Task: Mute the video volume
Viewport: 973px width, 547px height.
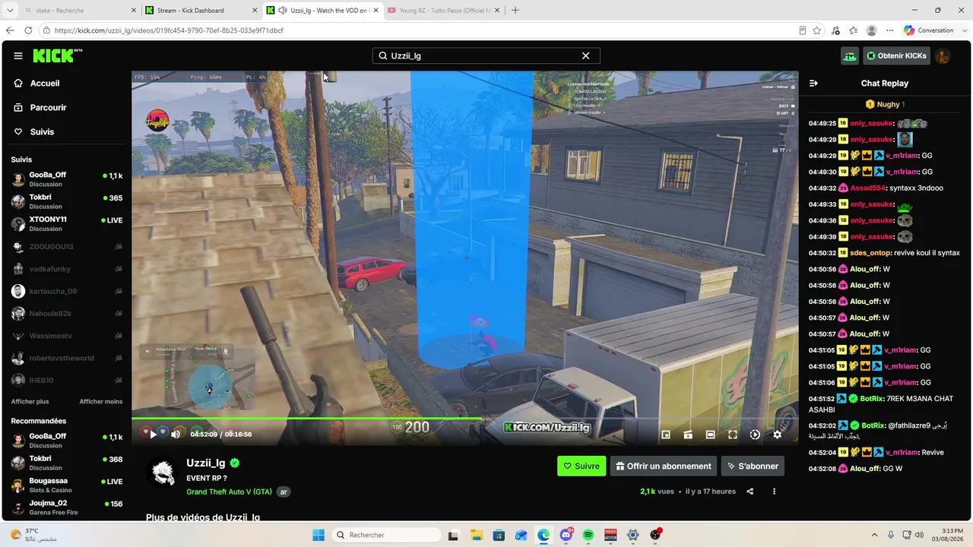Action: [176, 435]
